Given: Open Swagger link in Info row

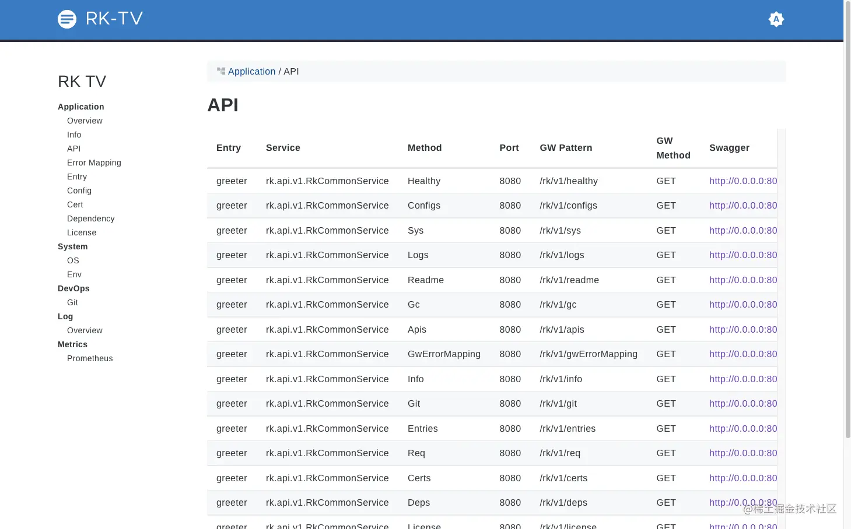Looking at the screenshot, I should click(743, 379).
